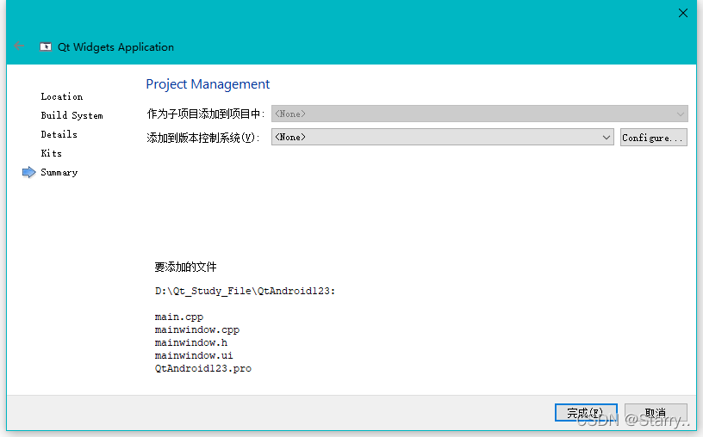Image resolution: width=703 pixels, height=437 pixels.
Task: Click the 完成(F) finish button
Action: point(586,412)
